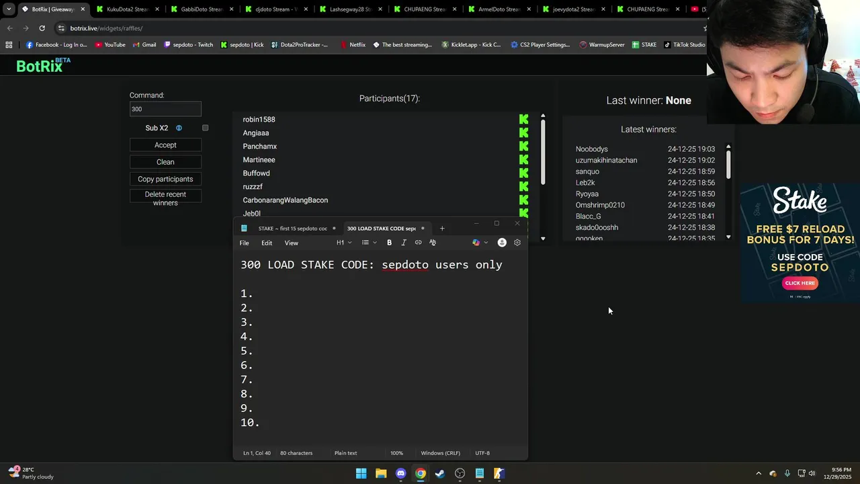860x484 pixels.
Task: Expand the list style dropdown in Notepad
Action: pyautogui.click(x=369, y=243)
